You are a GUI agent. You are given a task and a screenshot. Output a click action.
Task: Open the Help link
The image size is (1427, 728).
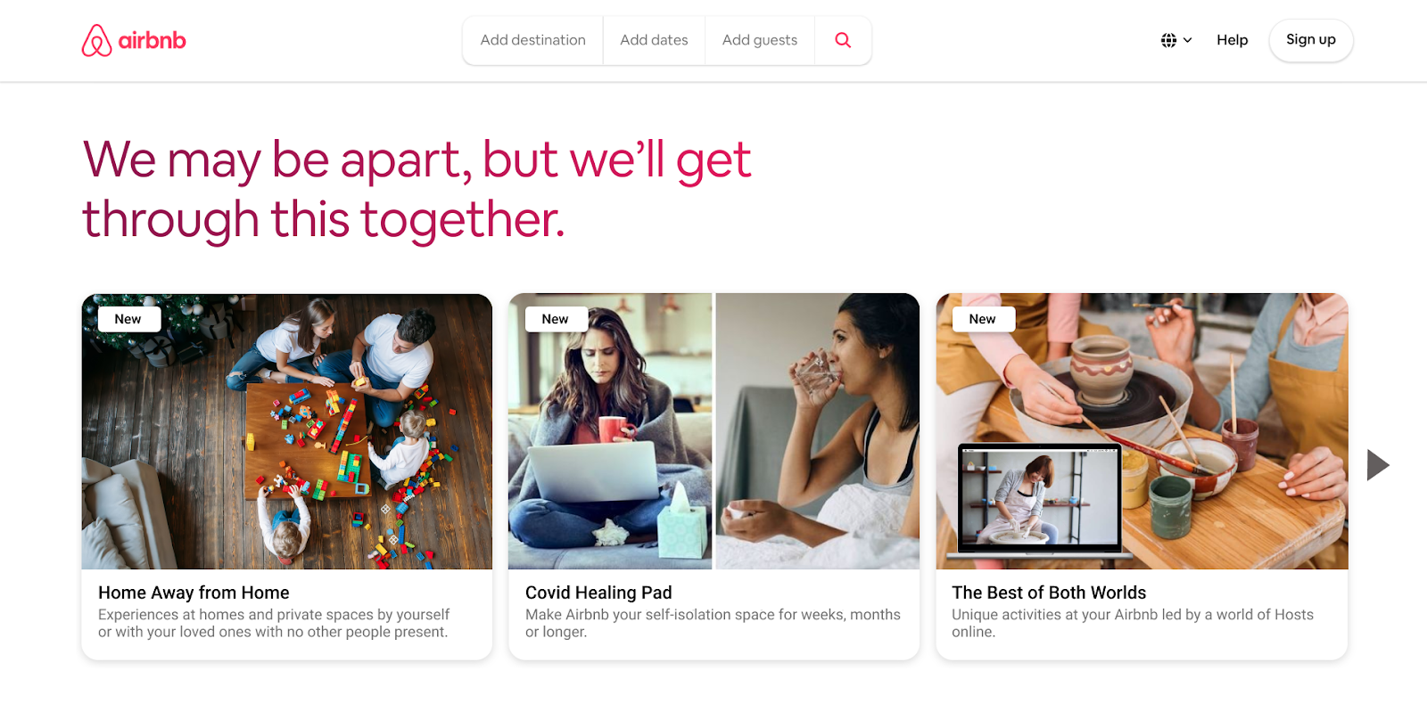click(x=1232, y=40)
